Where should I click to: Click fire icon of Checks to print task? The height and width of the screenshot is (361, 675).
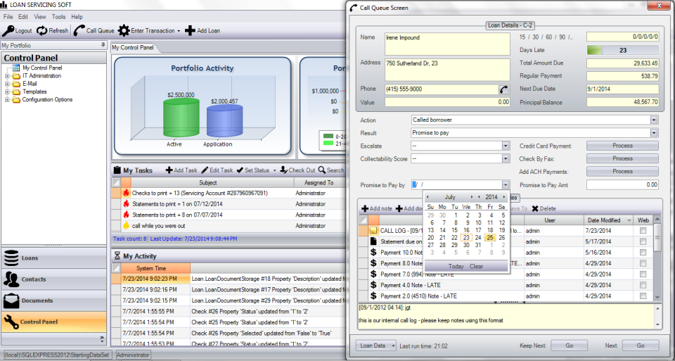coord(126,193)
